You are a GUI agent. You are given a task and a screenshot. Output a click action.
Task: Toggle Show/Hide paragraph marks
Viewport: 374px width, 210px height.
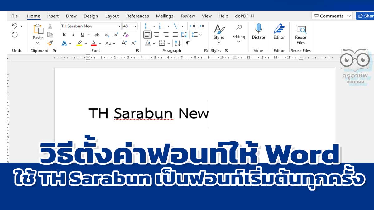188,43
